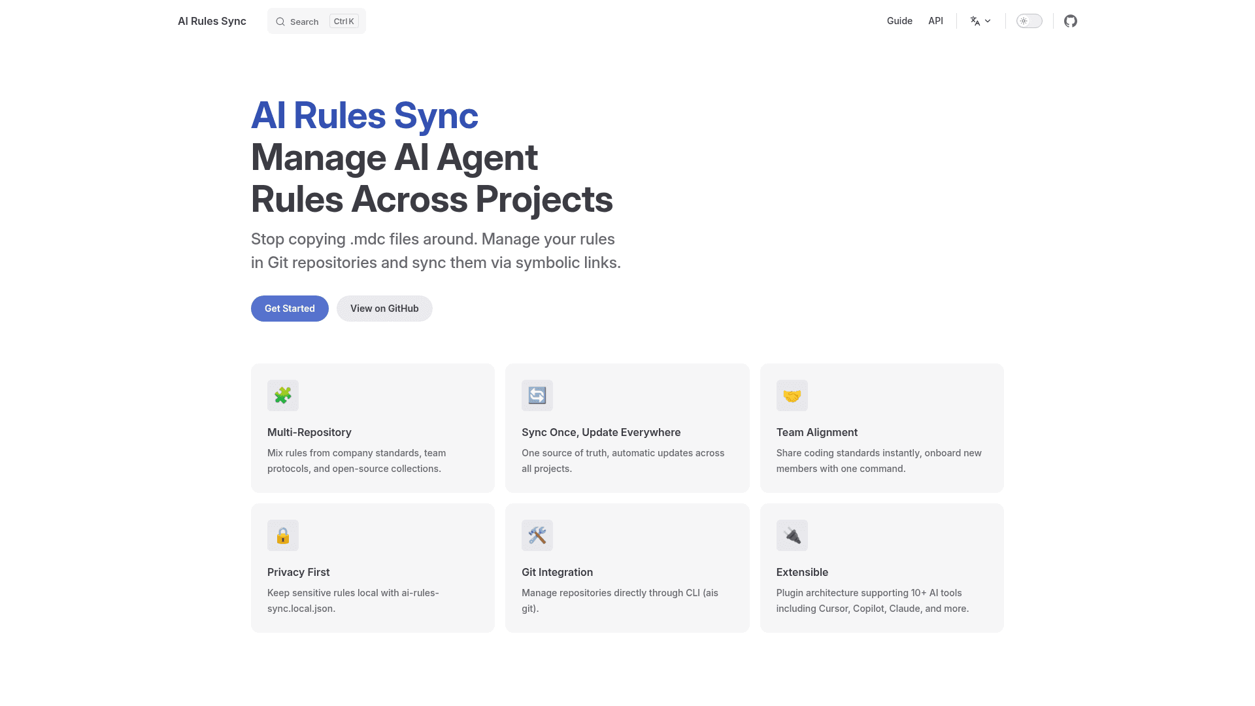The width and height of the screenshot is (1255, 706).
Task: Click the puzzle piece icon on Multi-Repository card
Action: (282, 395)
